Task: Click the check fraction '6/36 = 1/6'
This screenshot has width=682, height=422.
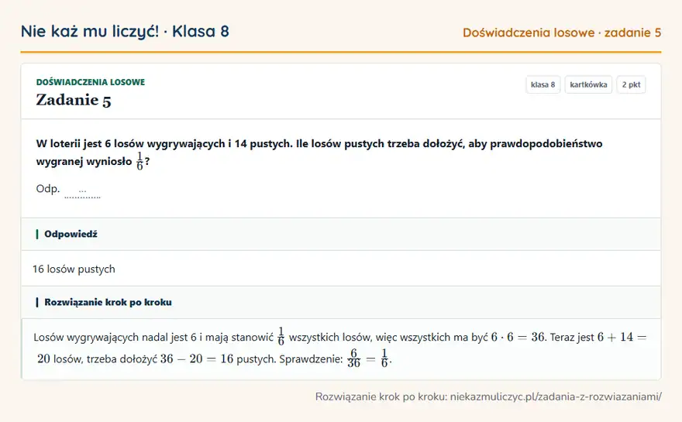Action: [x=368, y=359]
